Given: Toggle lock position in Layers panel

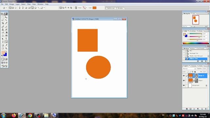Looking at the screenshot, I should [x=193, y=72].
